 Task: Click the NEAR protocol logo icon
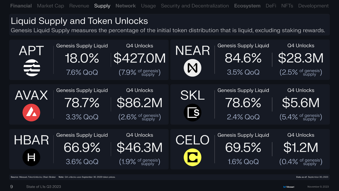192,68
